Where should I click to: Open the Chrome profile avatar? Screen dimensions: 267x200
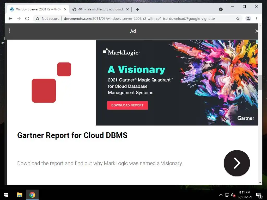point(248,18)
